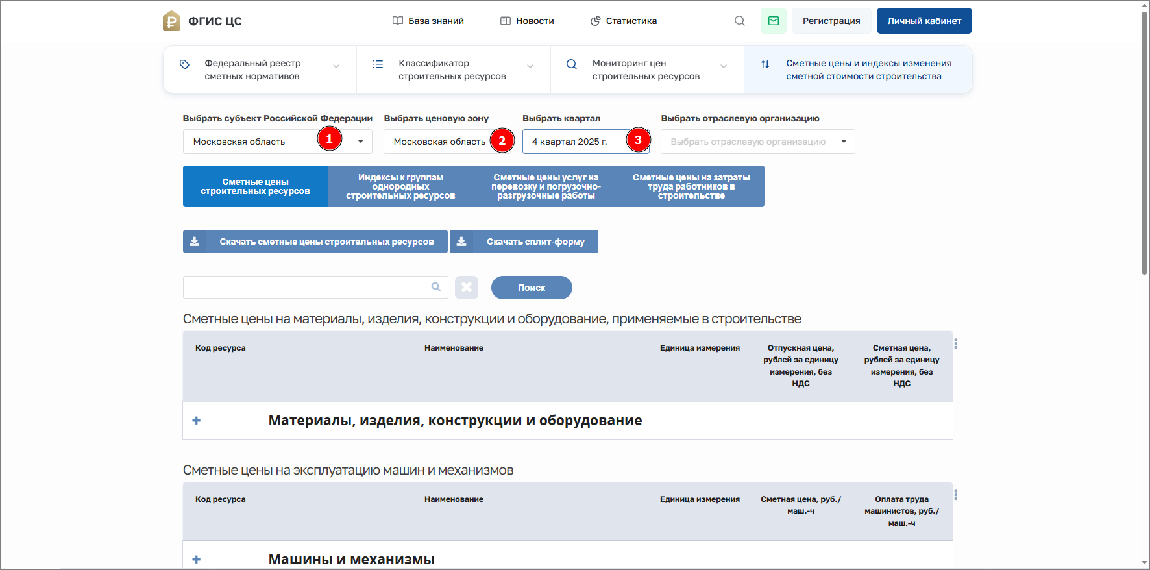Select Сметные цены строительных ресурсов tab

(x=256, y=186)
